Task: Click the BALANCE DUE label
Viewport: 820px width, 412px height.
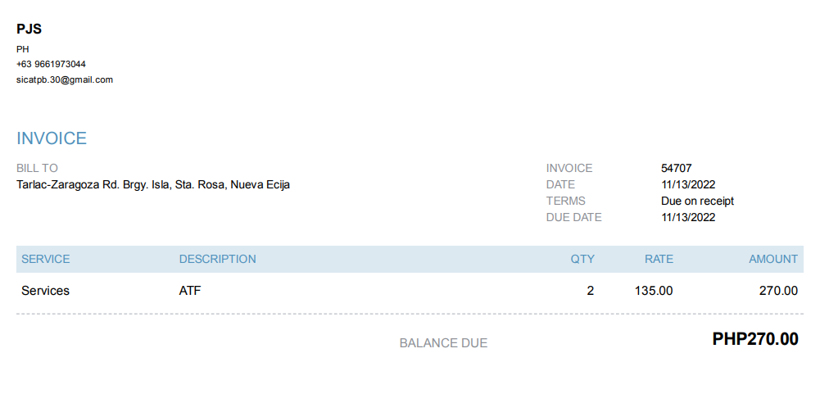Action: [443, 343]
